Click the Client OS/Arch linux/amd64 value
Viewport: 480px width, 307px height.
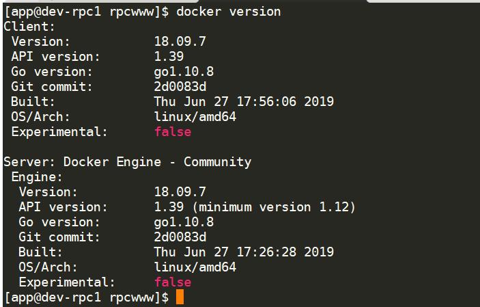195,116
